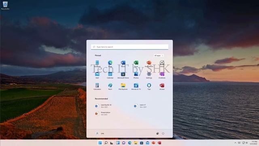Select the Recycle Bin desktop icon
The width and height of the screenshot is (259, 146).
click(5, 5)
